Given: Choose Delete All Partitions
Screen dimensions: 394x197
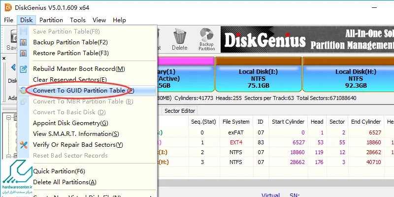Looking at the screenshot, I should (87, 182).
